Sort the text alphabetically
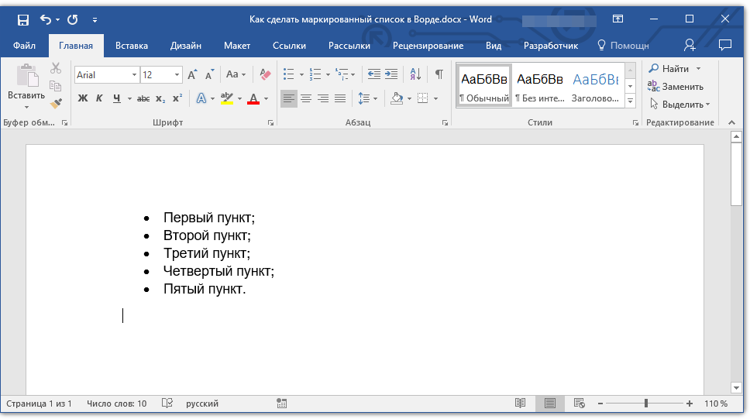 (x=415, y=74)
